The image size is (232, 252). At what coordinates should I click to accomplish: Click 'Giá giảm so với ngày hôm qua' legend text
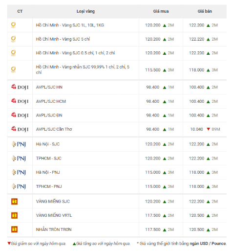click(x=39, y=244)
